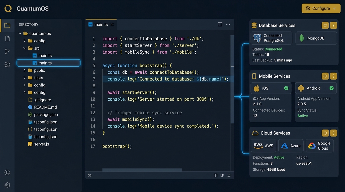Refresh the Mobile Services panel
Screen dimensions: 345x192
click(x=325, y=76)
